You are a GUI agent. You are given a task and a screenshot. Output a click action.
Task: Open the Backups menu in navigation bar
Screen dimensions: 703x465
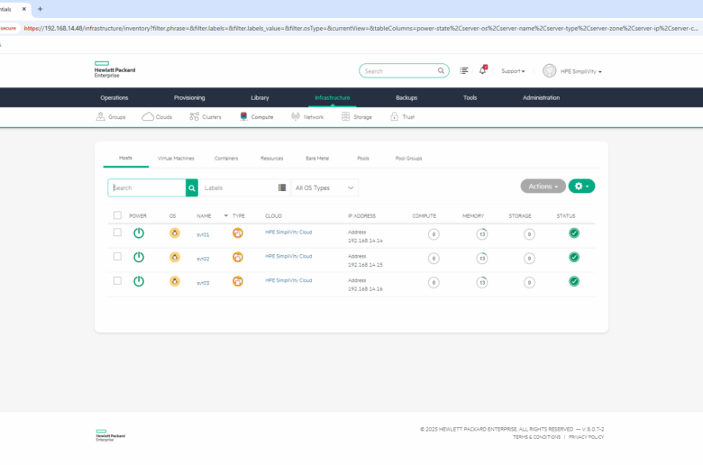coord(406,97)
